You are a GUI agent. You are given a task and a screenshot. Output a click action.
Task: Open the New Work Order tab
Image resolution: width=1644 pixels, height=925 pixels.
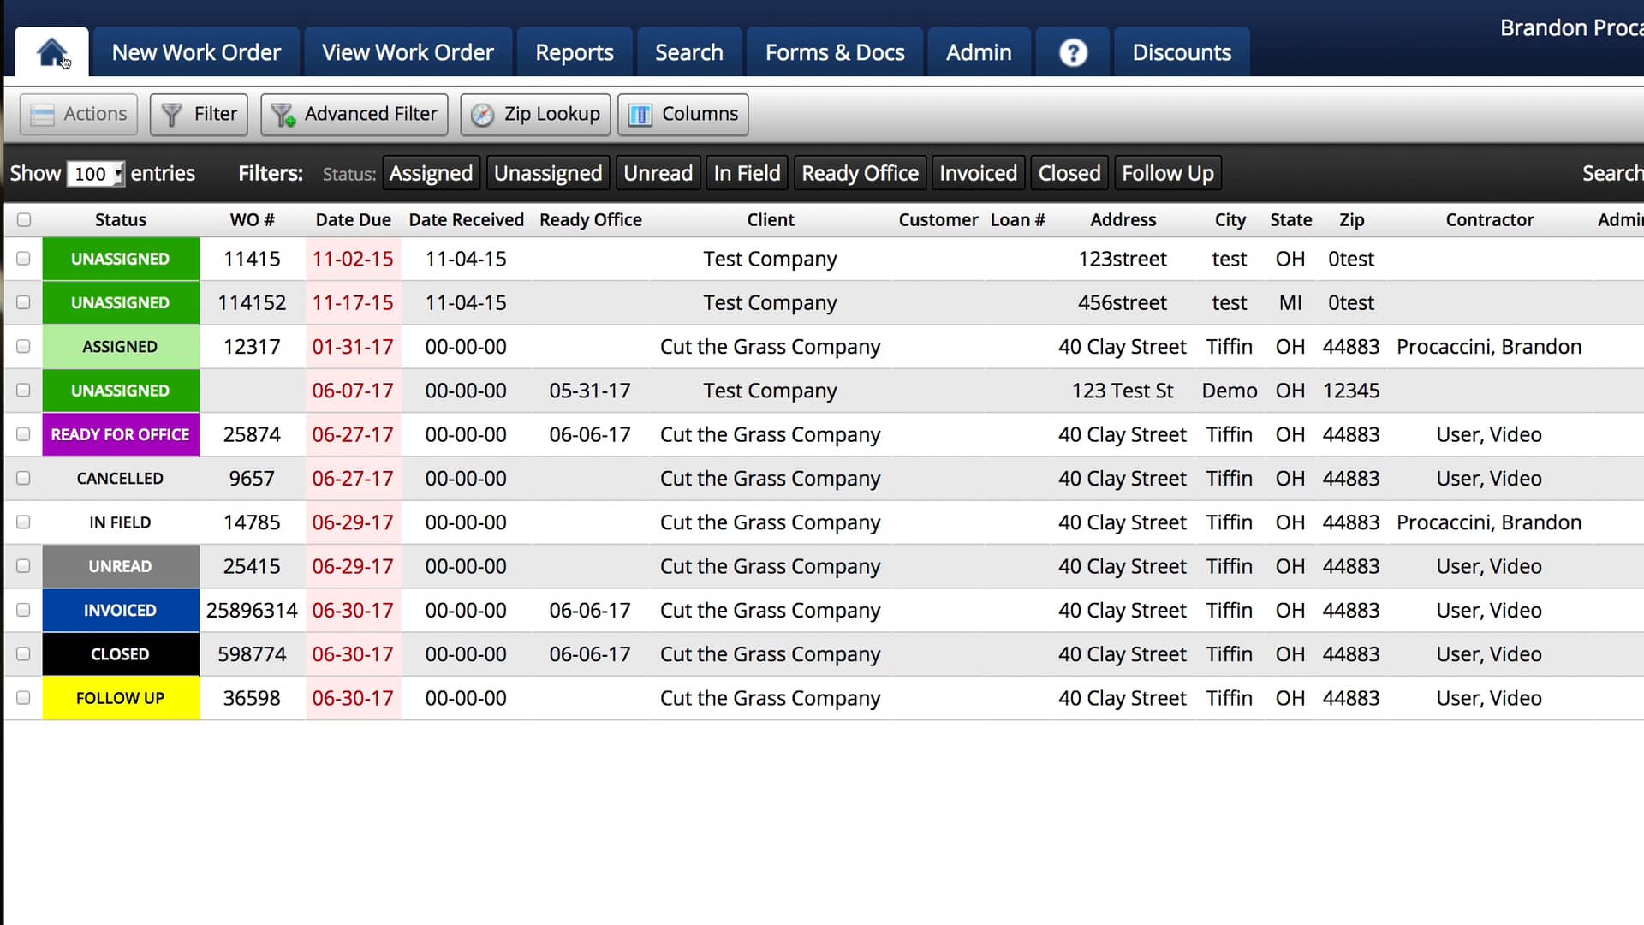[x=196, y=52]
